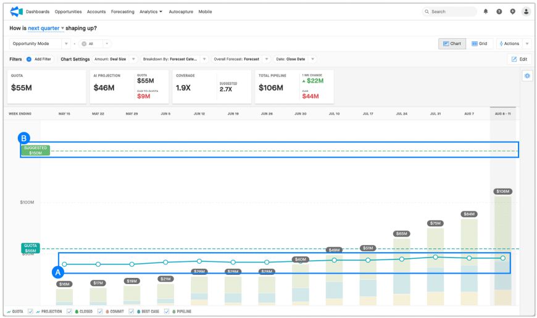Image resolution: width=537 pixels, height=318 pixels.
Task: Open notifications bell icon
Action: (x=486, y=12)
